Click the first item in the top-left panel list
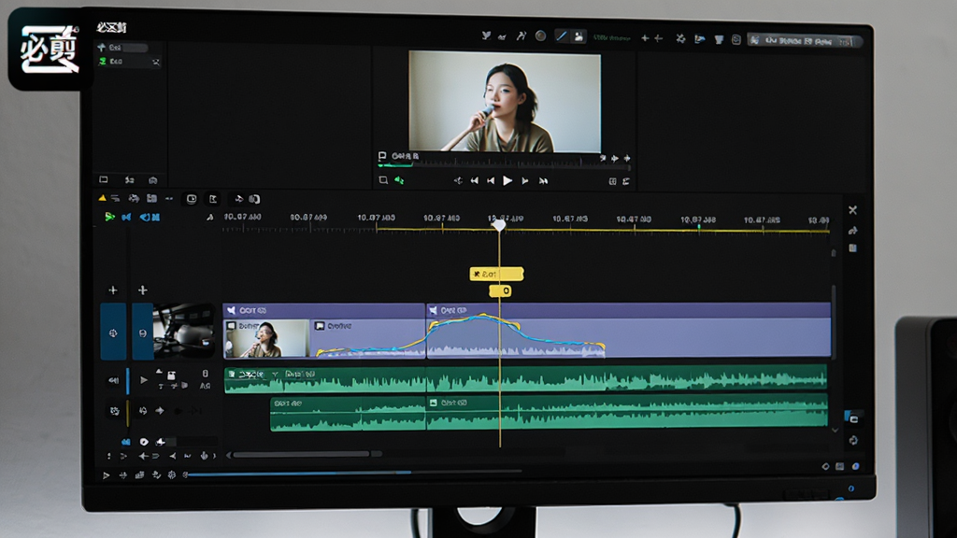Screen dimensions: 957x538 [x=122, y=48]
